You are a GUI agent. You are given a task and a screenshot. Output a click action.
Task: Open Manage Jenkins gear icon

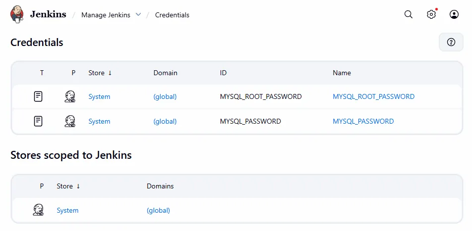click(431, 15)
